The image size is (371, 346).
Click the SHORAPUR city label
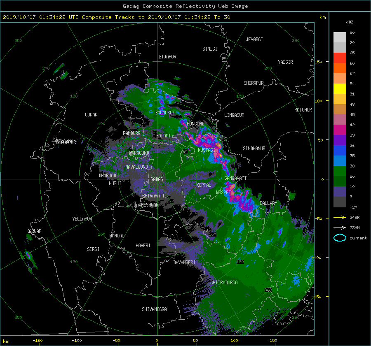(x=254, y=83)
